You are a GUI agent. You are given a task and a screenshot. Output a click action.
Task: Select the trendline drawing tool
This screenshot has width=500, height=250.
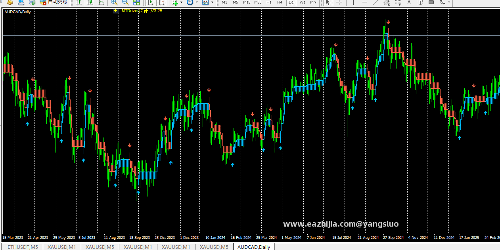376,2
